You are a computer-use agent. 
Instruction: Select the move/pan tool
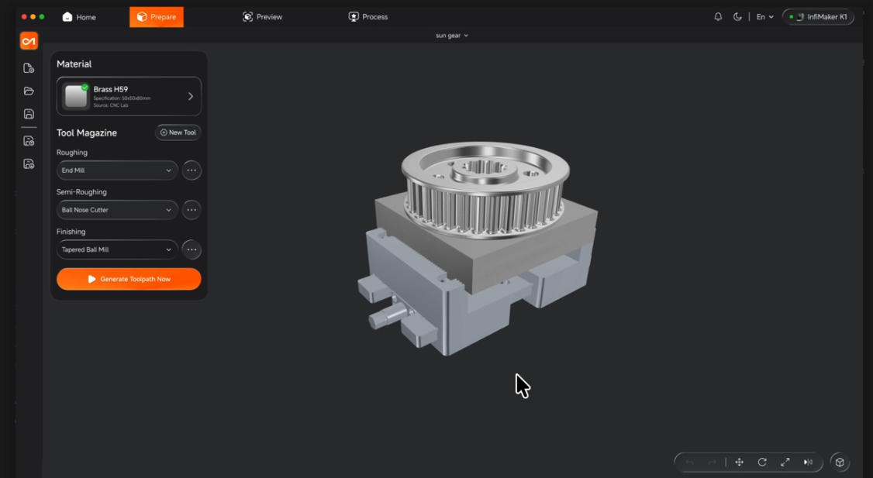click(x=740, y=463)
